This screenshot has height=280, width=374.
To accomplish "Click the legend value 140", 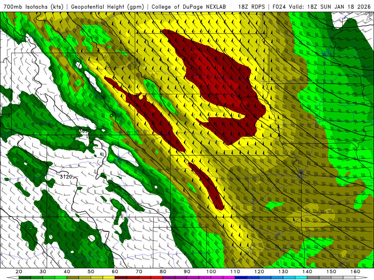I will click(307, 272).
